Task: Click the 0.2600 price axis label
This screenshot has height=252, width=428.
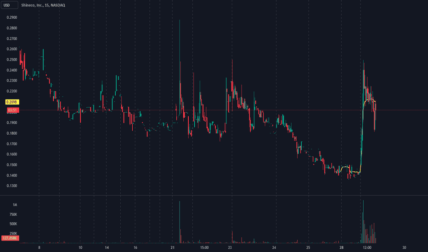Action: click(x=12, y=49)
